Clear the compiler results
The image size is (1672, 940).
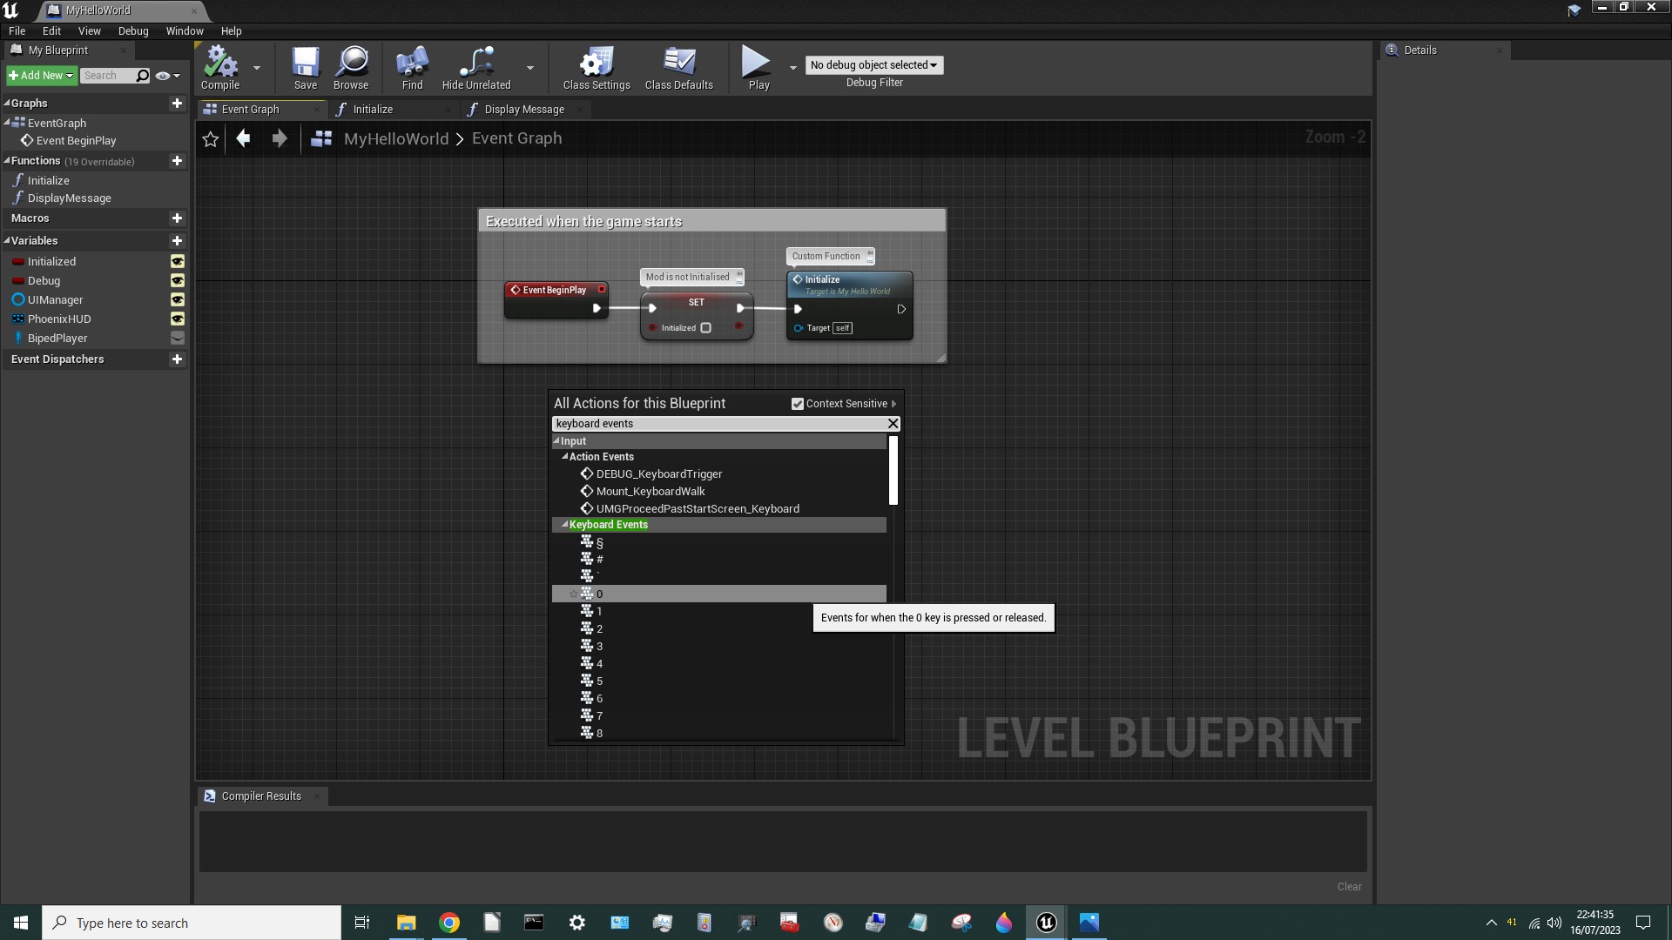pos(1349,887)
